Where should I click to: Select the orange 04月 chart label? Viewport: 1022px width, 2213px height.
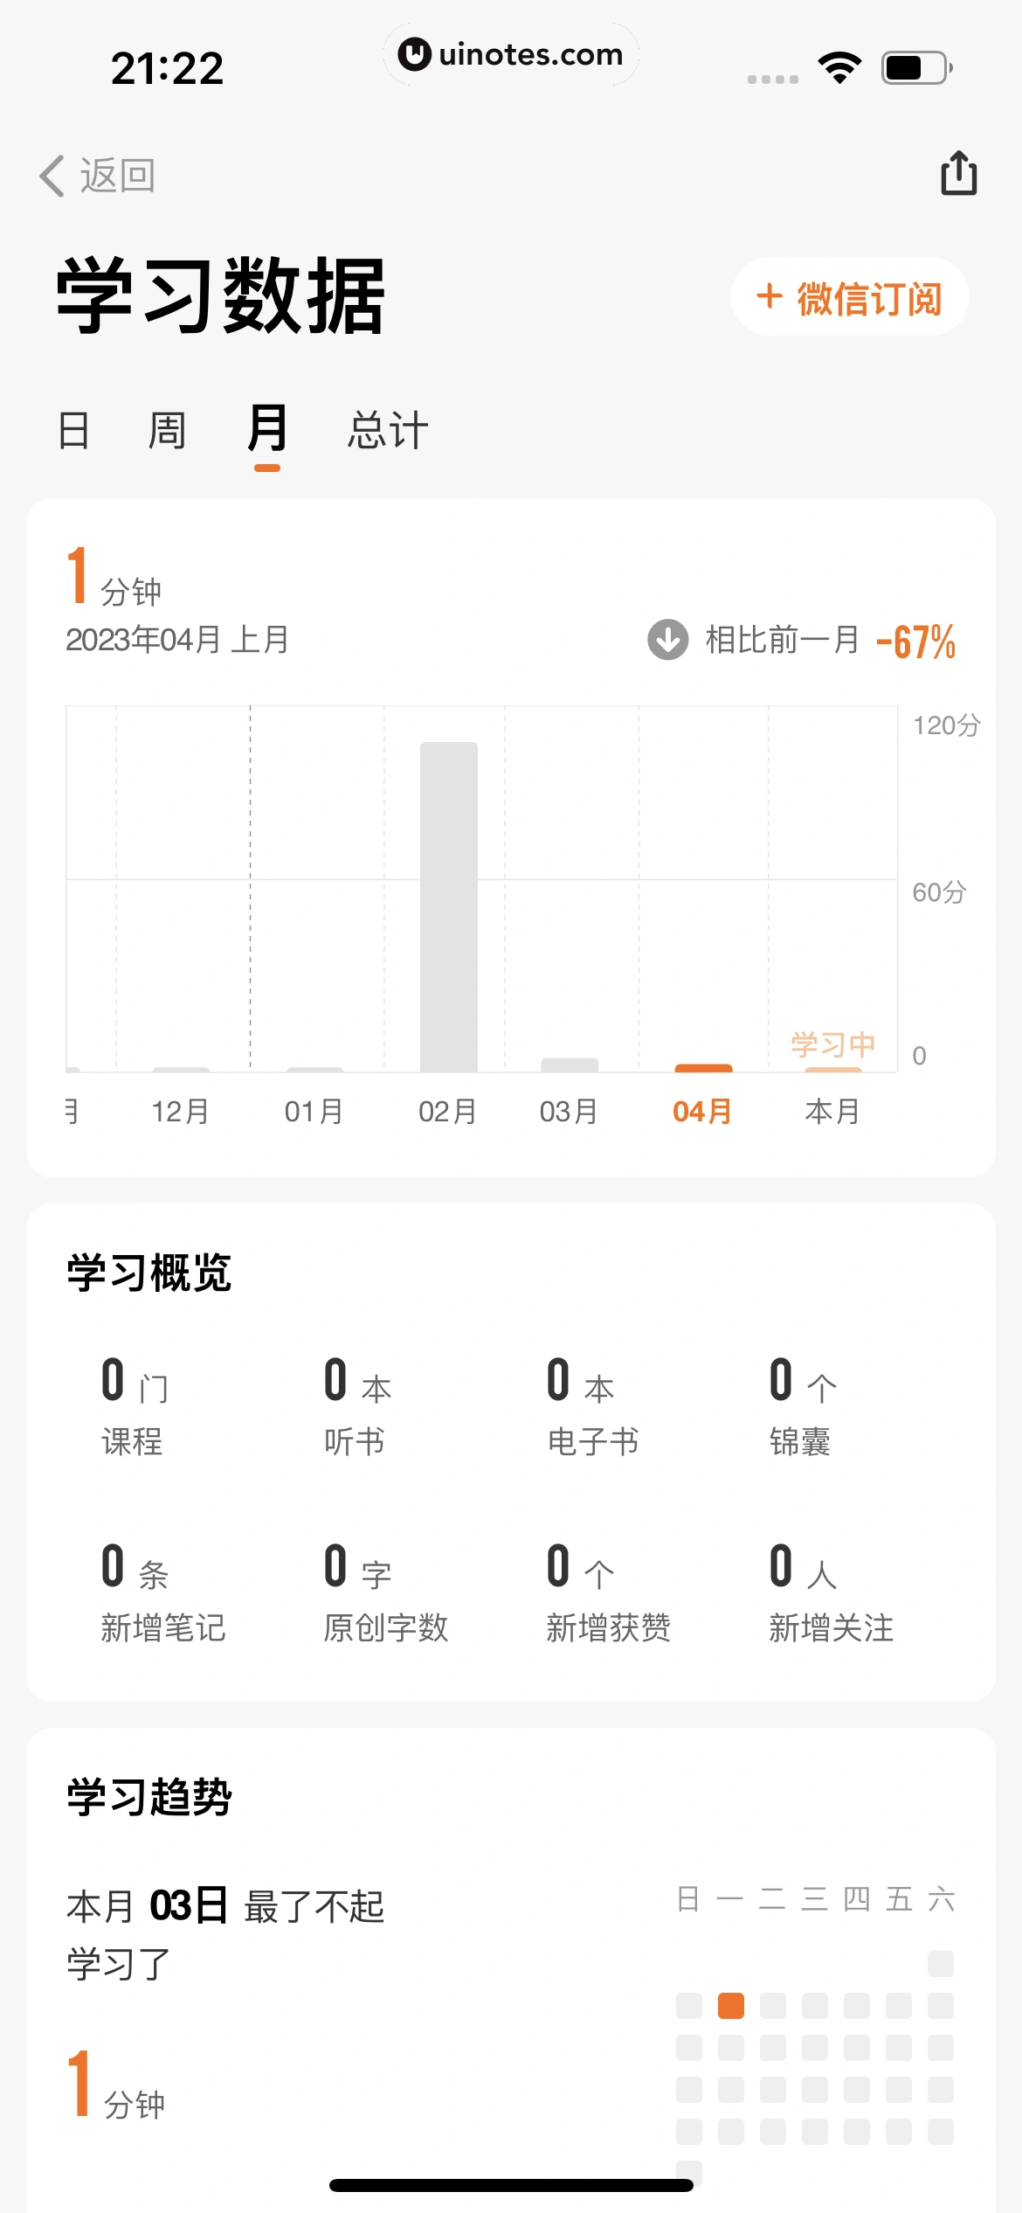coord(703,1112)
